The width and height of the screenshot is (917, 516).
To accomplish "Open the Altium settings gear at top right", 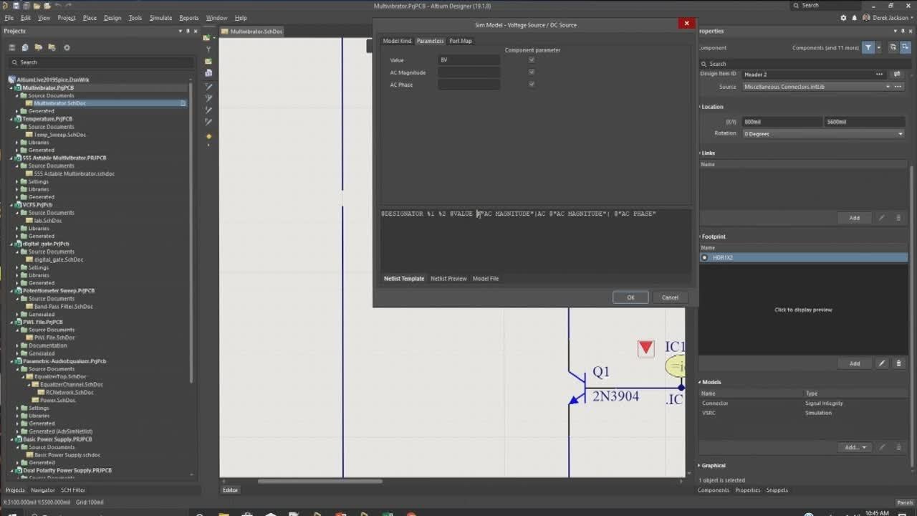I will [843, 17].
